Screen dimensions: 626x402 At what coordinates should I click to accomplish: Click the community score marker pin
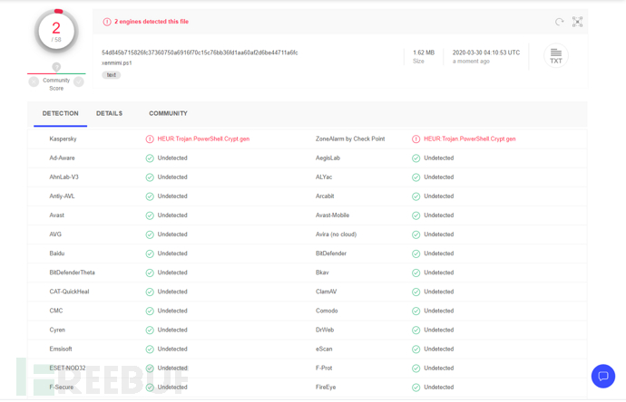point(56,67)
